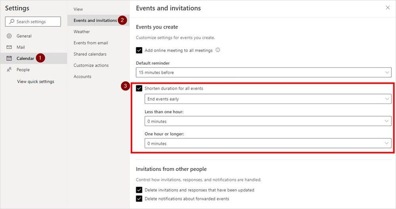Viewport: 396px width, 209px height.
Task: Uncheck Shorten duration for all events
Action: coord(139,88)
